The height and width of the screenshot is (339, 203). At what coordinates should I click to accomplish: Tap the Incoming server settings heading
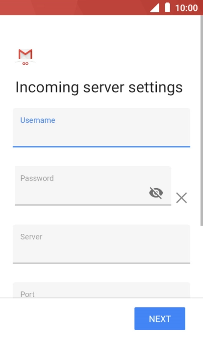pyautogui.click(x=99, y=87)
